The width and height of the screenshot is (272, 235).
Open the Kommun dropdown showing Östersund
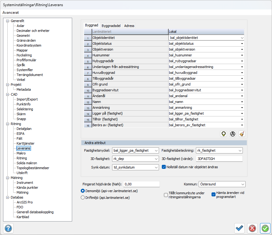click(222, 184)
